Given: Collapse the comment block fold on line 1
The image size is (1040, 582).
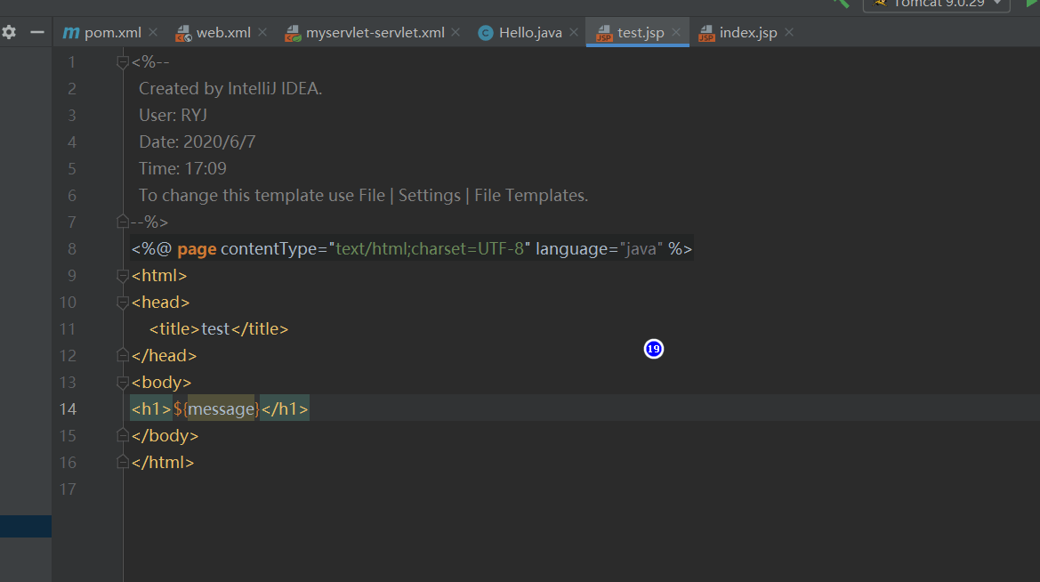Looking at the screenshot, I should pyautogui.click(x=123, y=62).
